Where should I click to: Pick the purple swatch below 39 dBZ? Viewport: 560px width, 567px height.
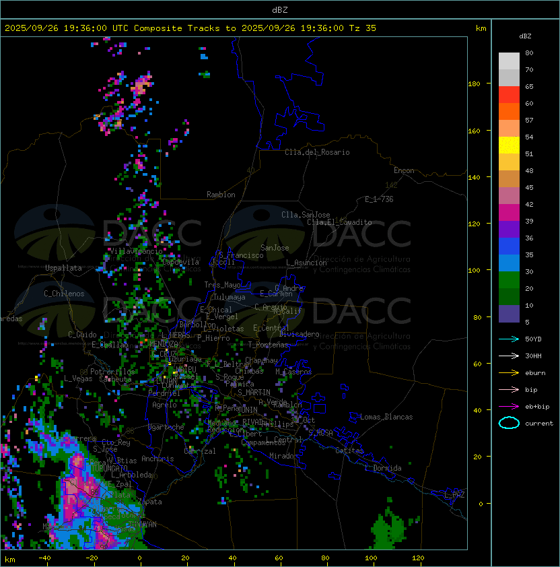[x=509, y=229]
